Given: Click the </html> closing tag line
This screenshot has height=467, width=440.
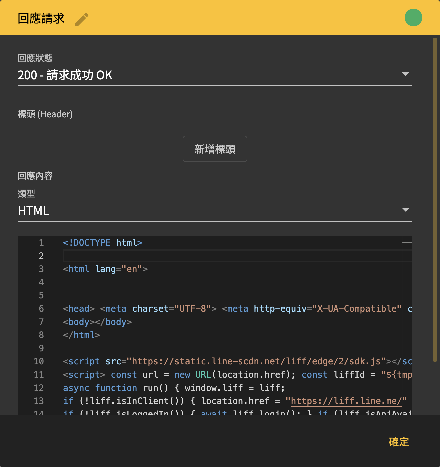Looking at the screenshot, I should click(x=82, y=335).
